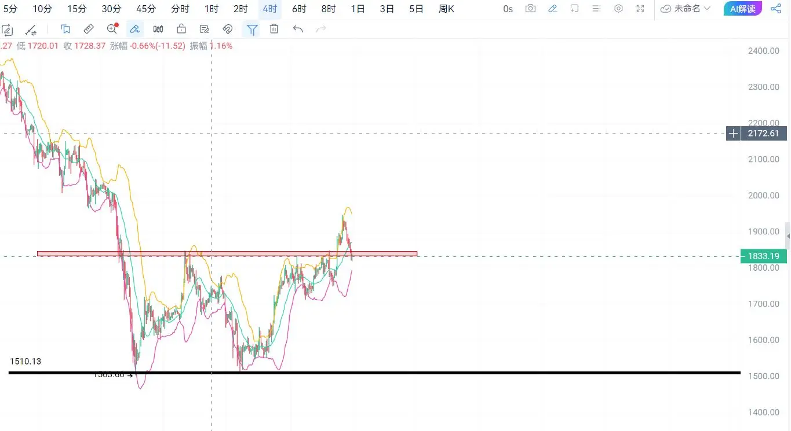This screenshot has width=791, height=431.
Task: Click the redo arrow
Action: click(x=321, y=29)
